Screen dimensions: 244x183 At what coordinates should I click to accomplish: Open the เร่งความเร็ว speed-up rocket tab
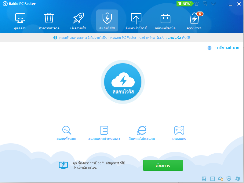[x=78, y=21]
